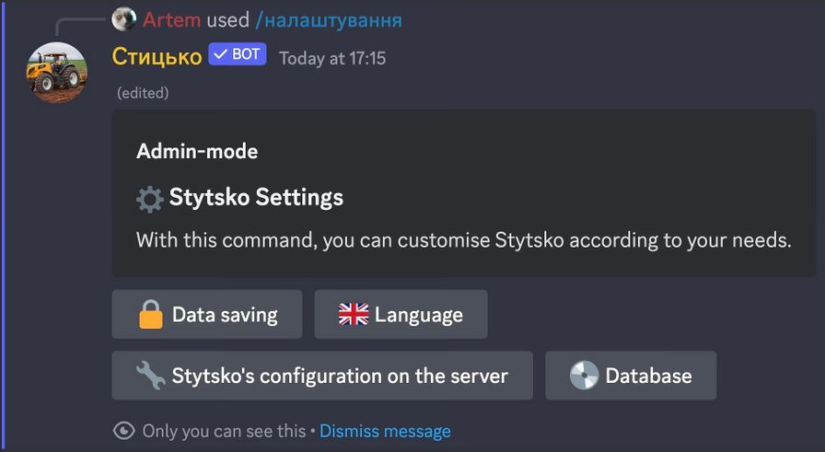
Task: Click the tractor avatar of Стицько bot
Action: pos(57,72)
